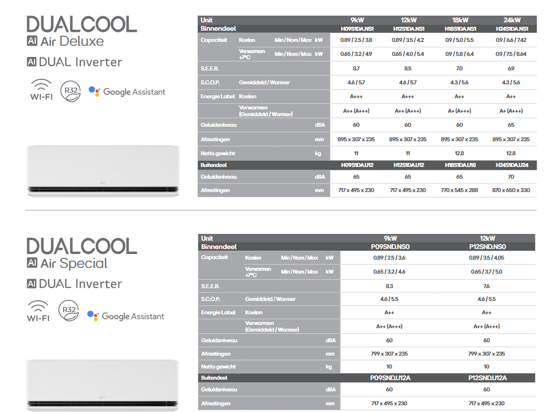Select the Air Special indoor unit product image
559x412 pixels.
(102, 385)
